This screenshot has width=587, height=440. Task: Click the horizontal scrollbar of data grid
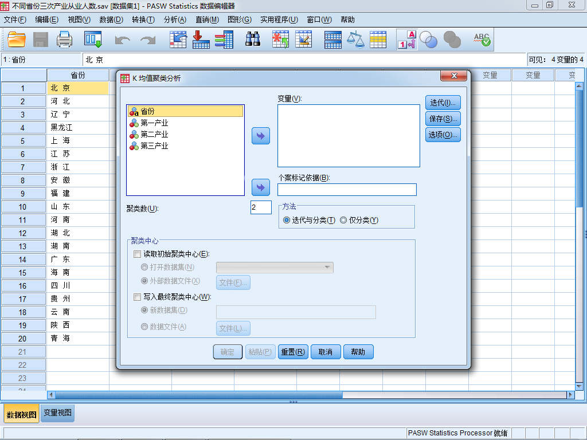click(311, 395)
